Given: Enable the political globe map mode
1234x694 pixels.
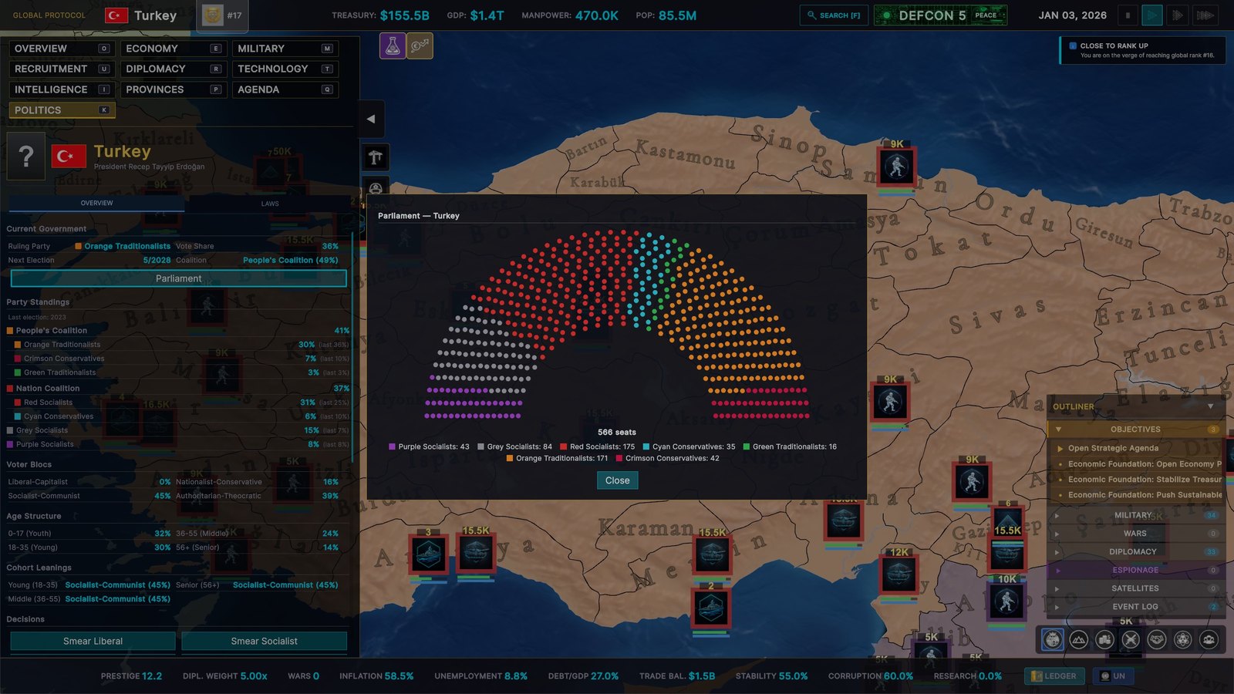Looking at the screenshot, I should click(x=1053, y=639).
